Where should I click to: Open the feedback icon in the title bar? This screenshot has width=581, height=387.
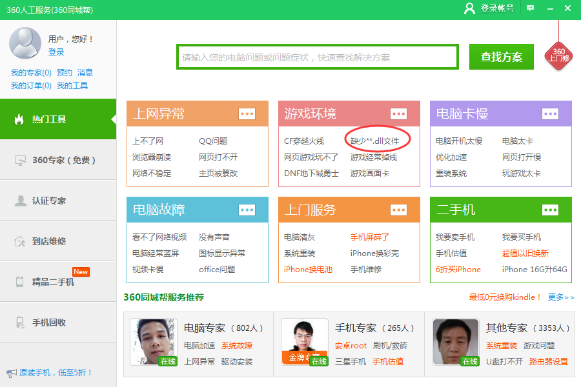click(530, 8)
